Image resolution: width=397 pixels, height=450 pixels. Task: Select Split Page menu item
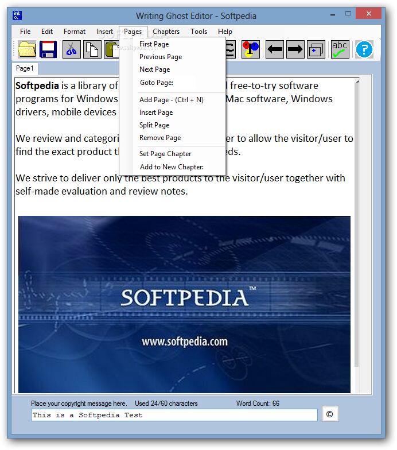[172, 125]
